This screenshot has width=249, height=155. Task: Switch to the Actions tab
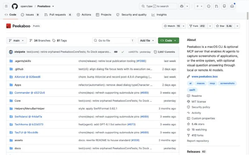[84, 15]
